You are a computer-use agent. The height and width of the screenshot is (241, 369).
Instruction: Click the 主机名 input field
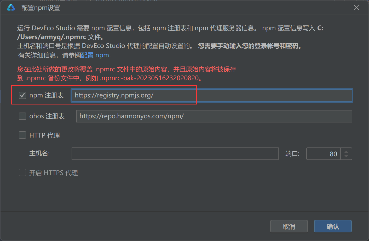click(175, 154)
